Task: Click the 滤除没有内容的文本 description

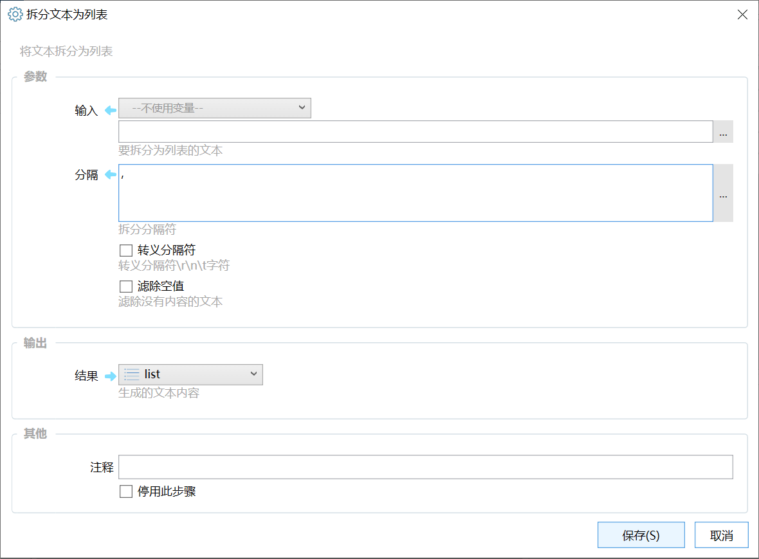Action: pos(170,302)
